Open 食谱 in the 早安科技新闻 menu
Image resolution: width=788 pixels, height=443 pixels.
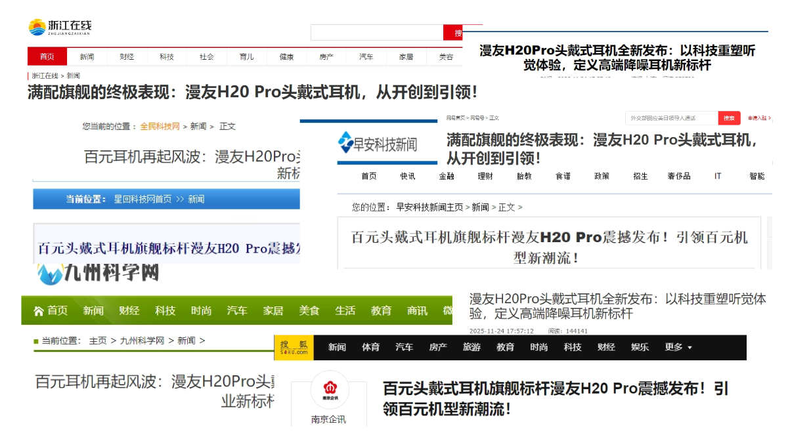tap(563, 176)
